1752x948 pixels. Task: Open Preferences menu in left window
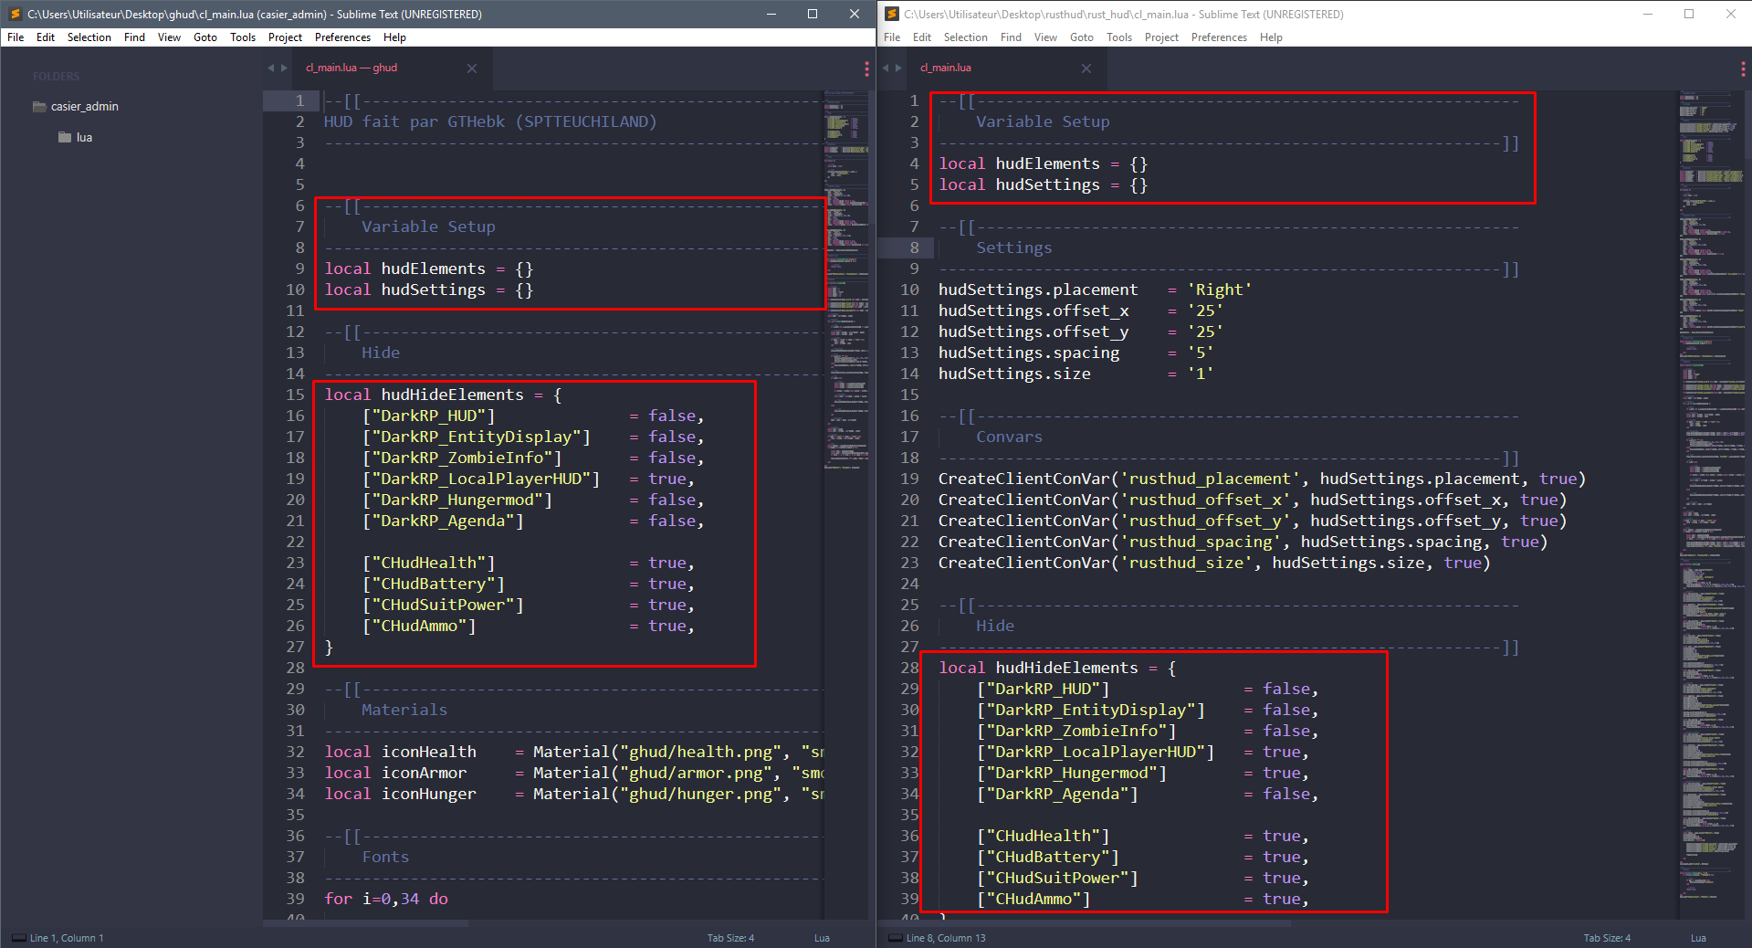[342, 37]
